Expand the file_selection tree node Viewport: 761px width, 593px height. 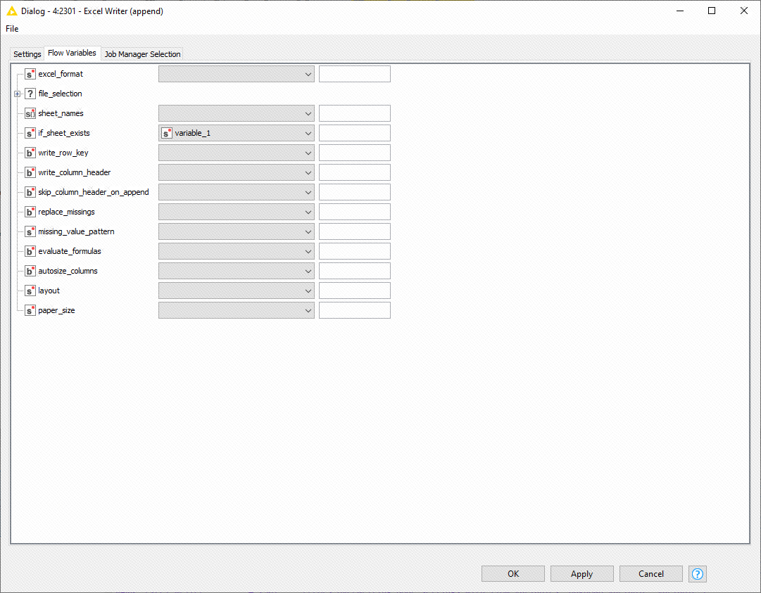[x=16, y=93]
